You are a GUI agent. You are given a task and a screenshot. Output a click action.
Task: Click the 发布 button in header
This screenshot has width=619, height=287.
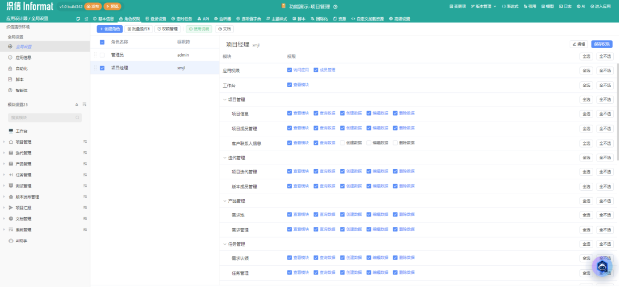coord(93,7)
